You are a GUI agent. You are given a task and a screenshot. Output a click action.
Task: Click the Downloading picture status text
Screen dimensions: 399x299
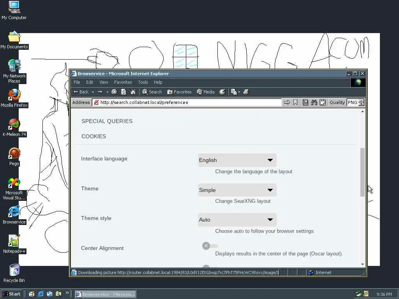coord(178,273)
